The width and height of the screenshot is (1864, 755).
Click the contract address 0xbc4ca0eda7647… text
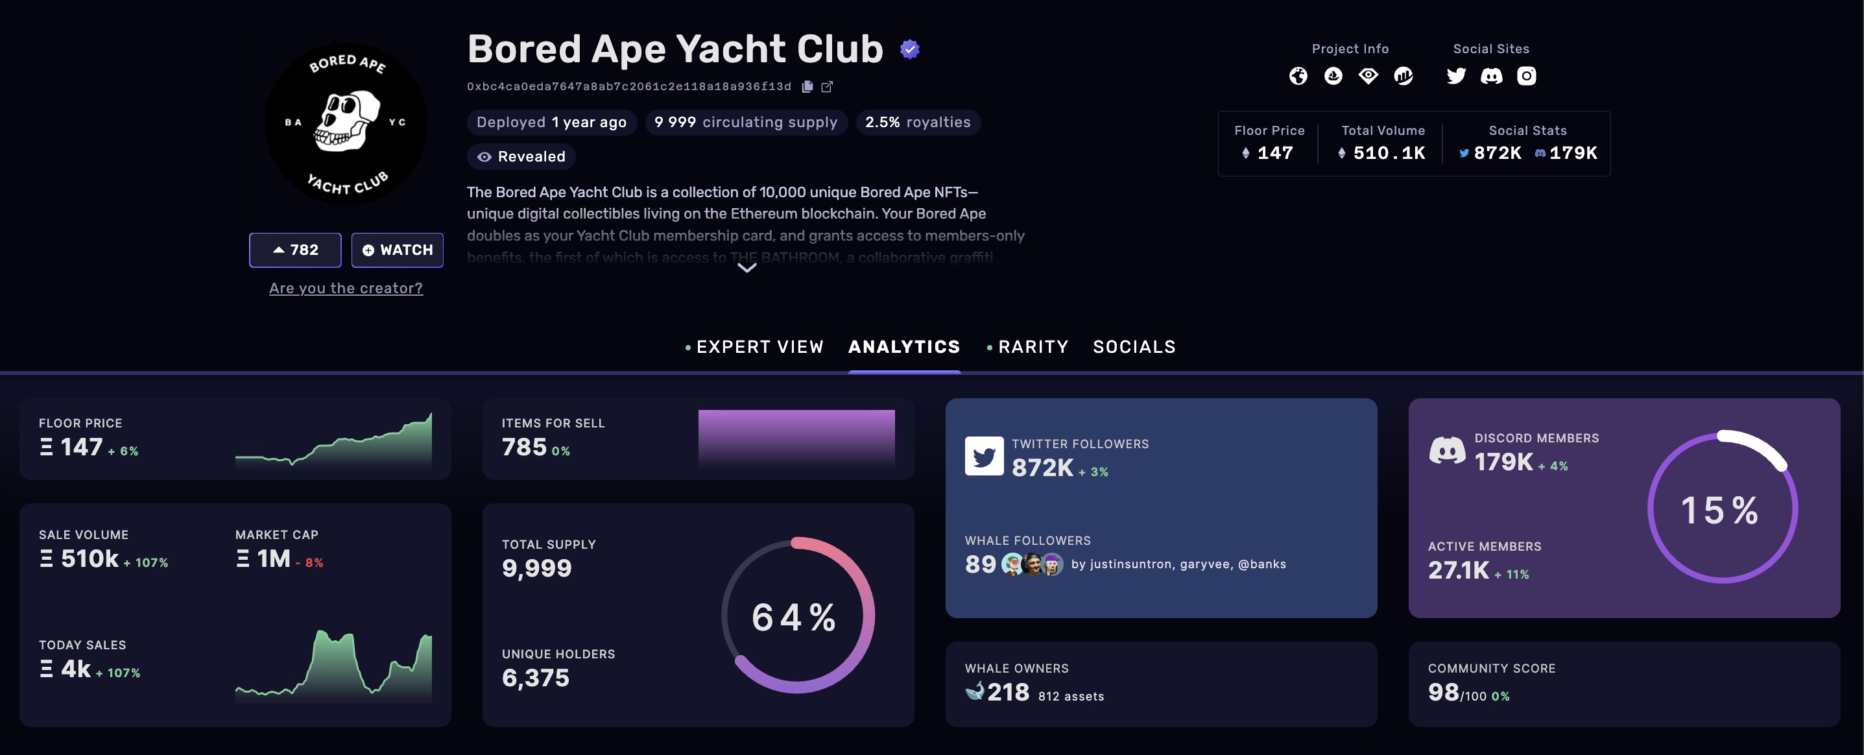click(x=629, y=86)
